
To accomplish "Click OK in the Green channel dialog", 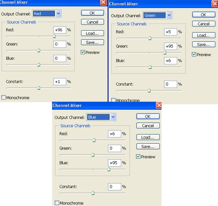I will (x=204, y=14).
